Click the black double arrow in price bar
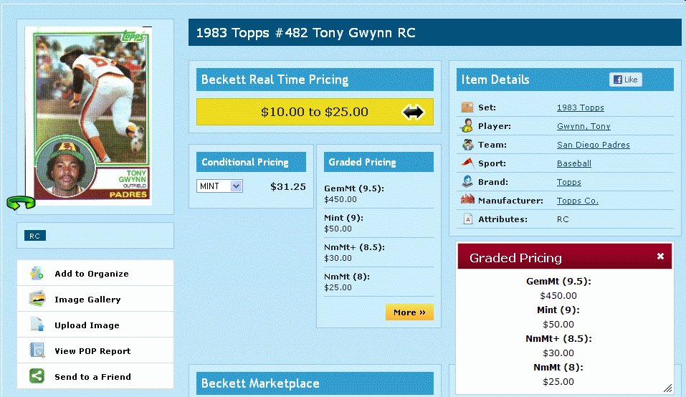 pyautogui.click(x=413, y=112)
